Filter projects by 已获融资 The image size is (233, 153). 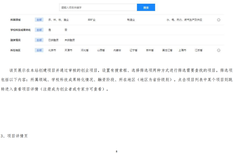[54, 40]
